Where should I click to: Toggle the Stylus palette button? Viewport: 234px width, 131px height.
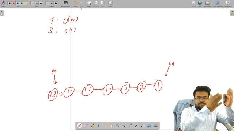pos(3,4)
